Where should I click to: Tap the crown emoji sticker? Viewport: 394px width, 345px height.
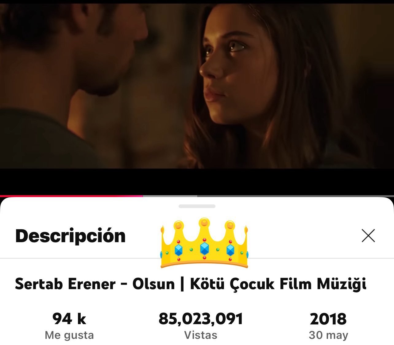(204, 243)
